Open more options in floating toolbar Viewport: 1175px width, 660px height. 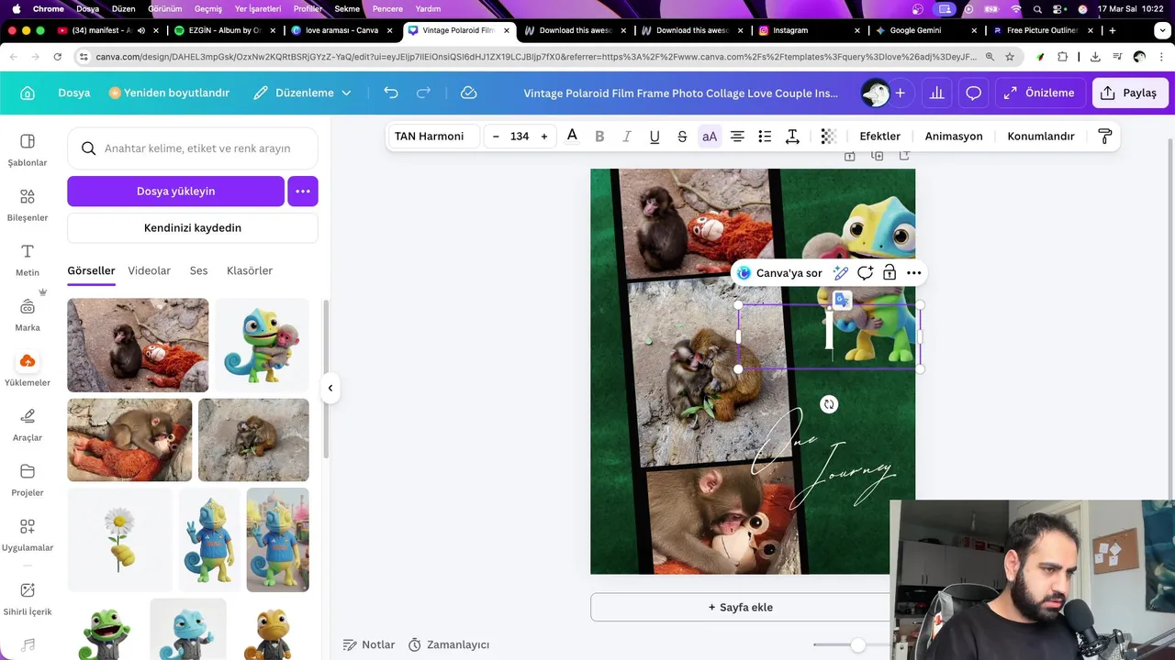914,273
